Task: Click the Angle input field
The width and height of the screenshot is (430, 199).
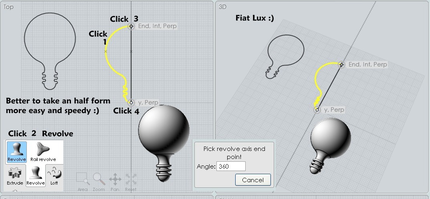Action: pyautogui.click(x=231, y=167)
